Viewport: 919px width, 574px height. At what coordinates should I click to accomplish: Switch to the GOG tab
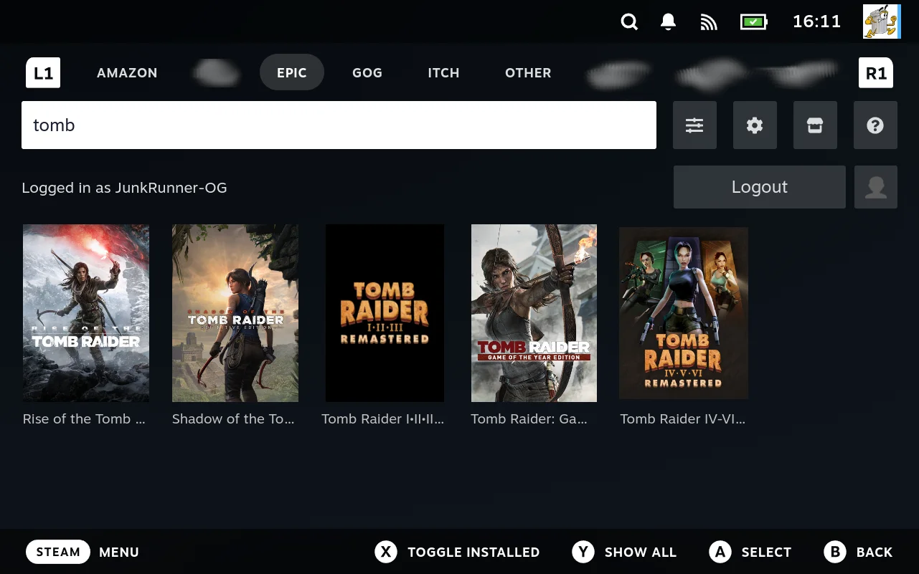367,73
